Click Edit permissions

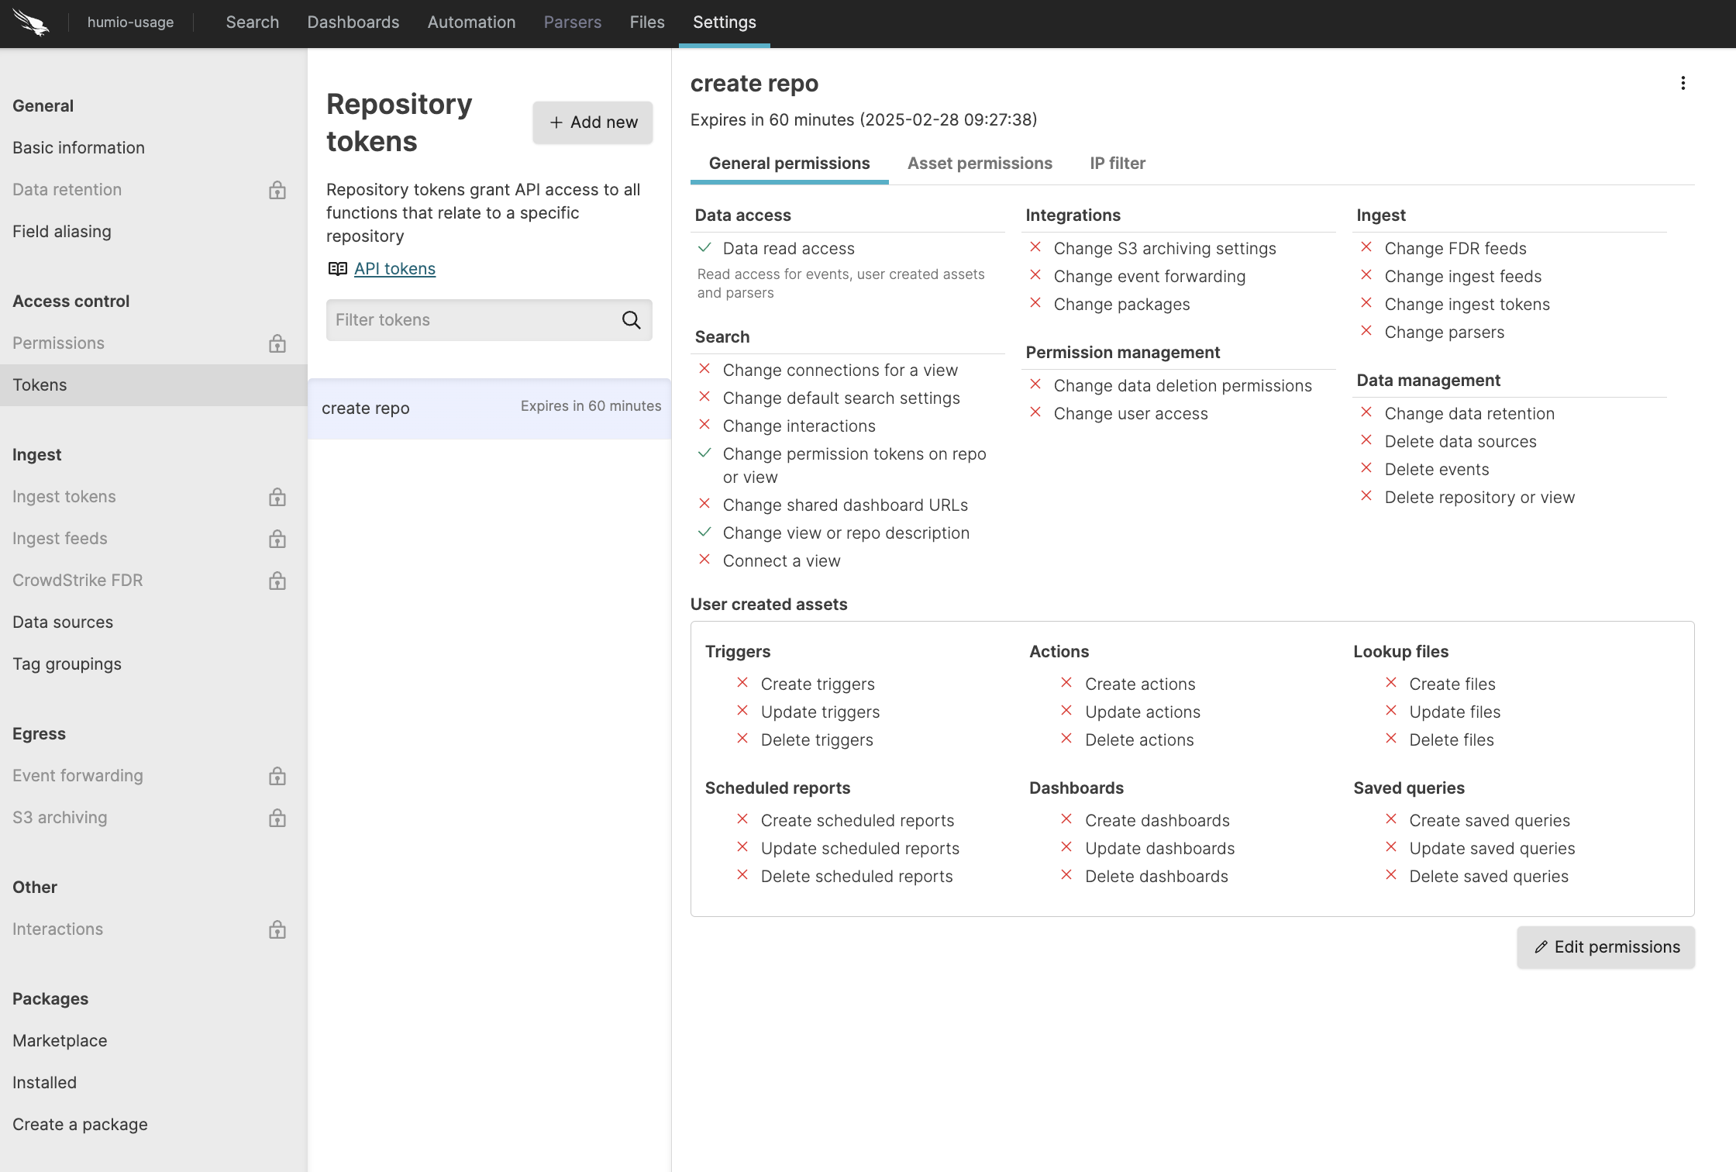(x=1605, y=946)
